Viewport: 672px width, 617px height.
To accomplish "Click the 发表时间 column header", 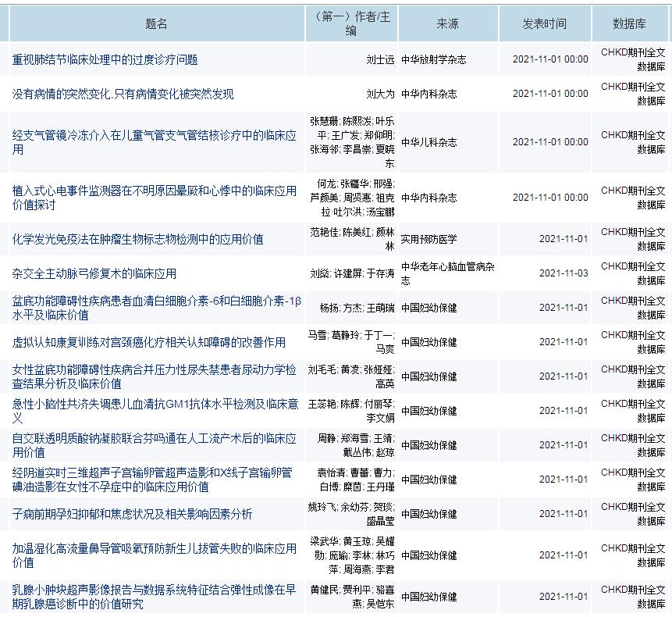I will click(x=545, y=24).
